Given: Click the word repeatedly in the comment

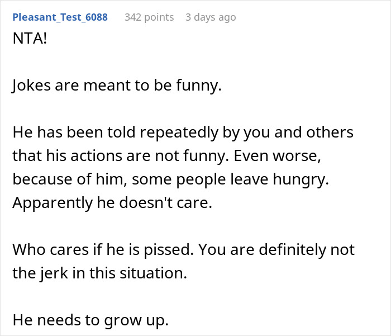Looking at the screenshot, I should point(182,134).
